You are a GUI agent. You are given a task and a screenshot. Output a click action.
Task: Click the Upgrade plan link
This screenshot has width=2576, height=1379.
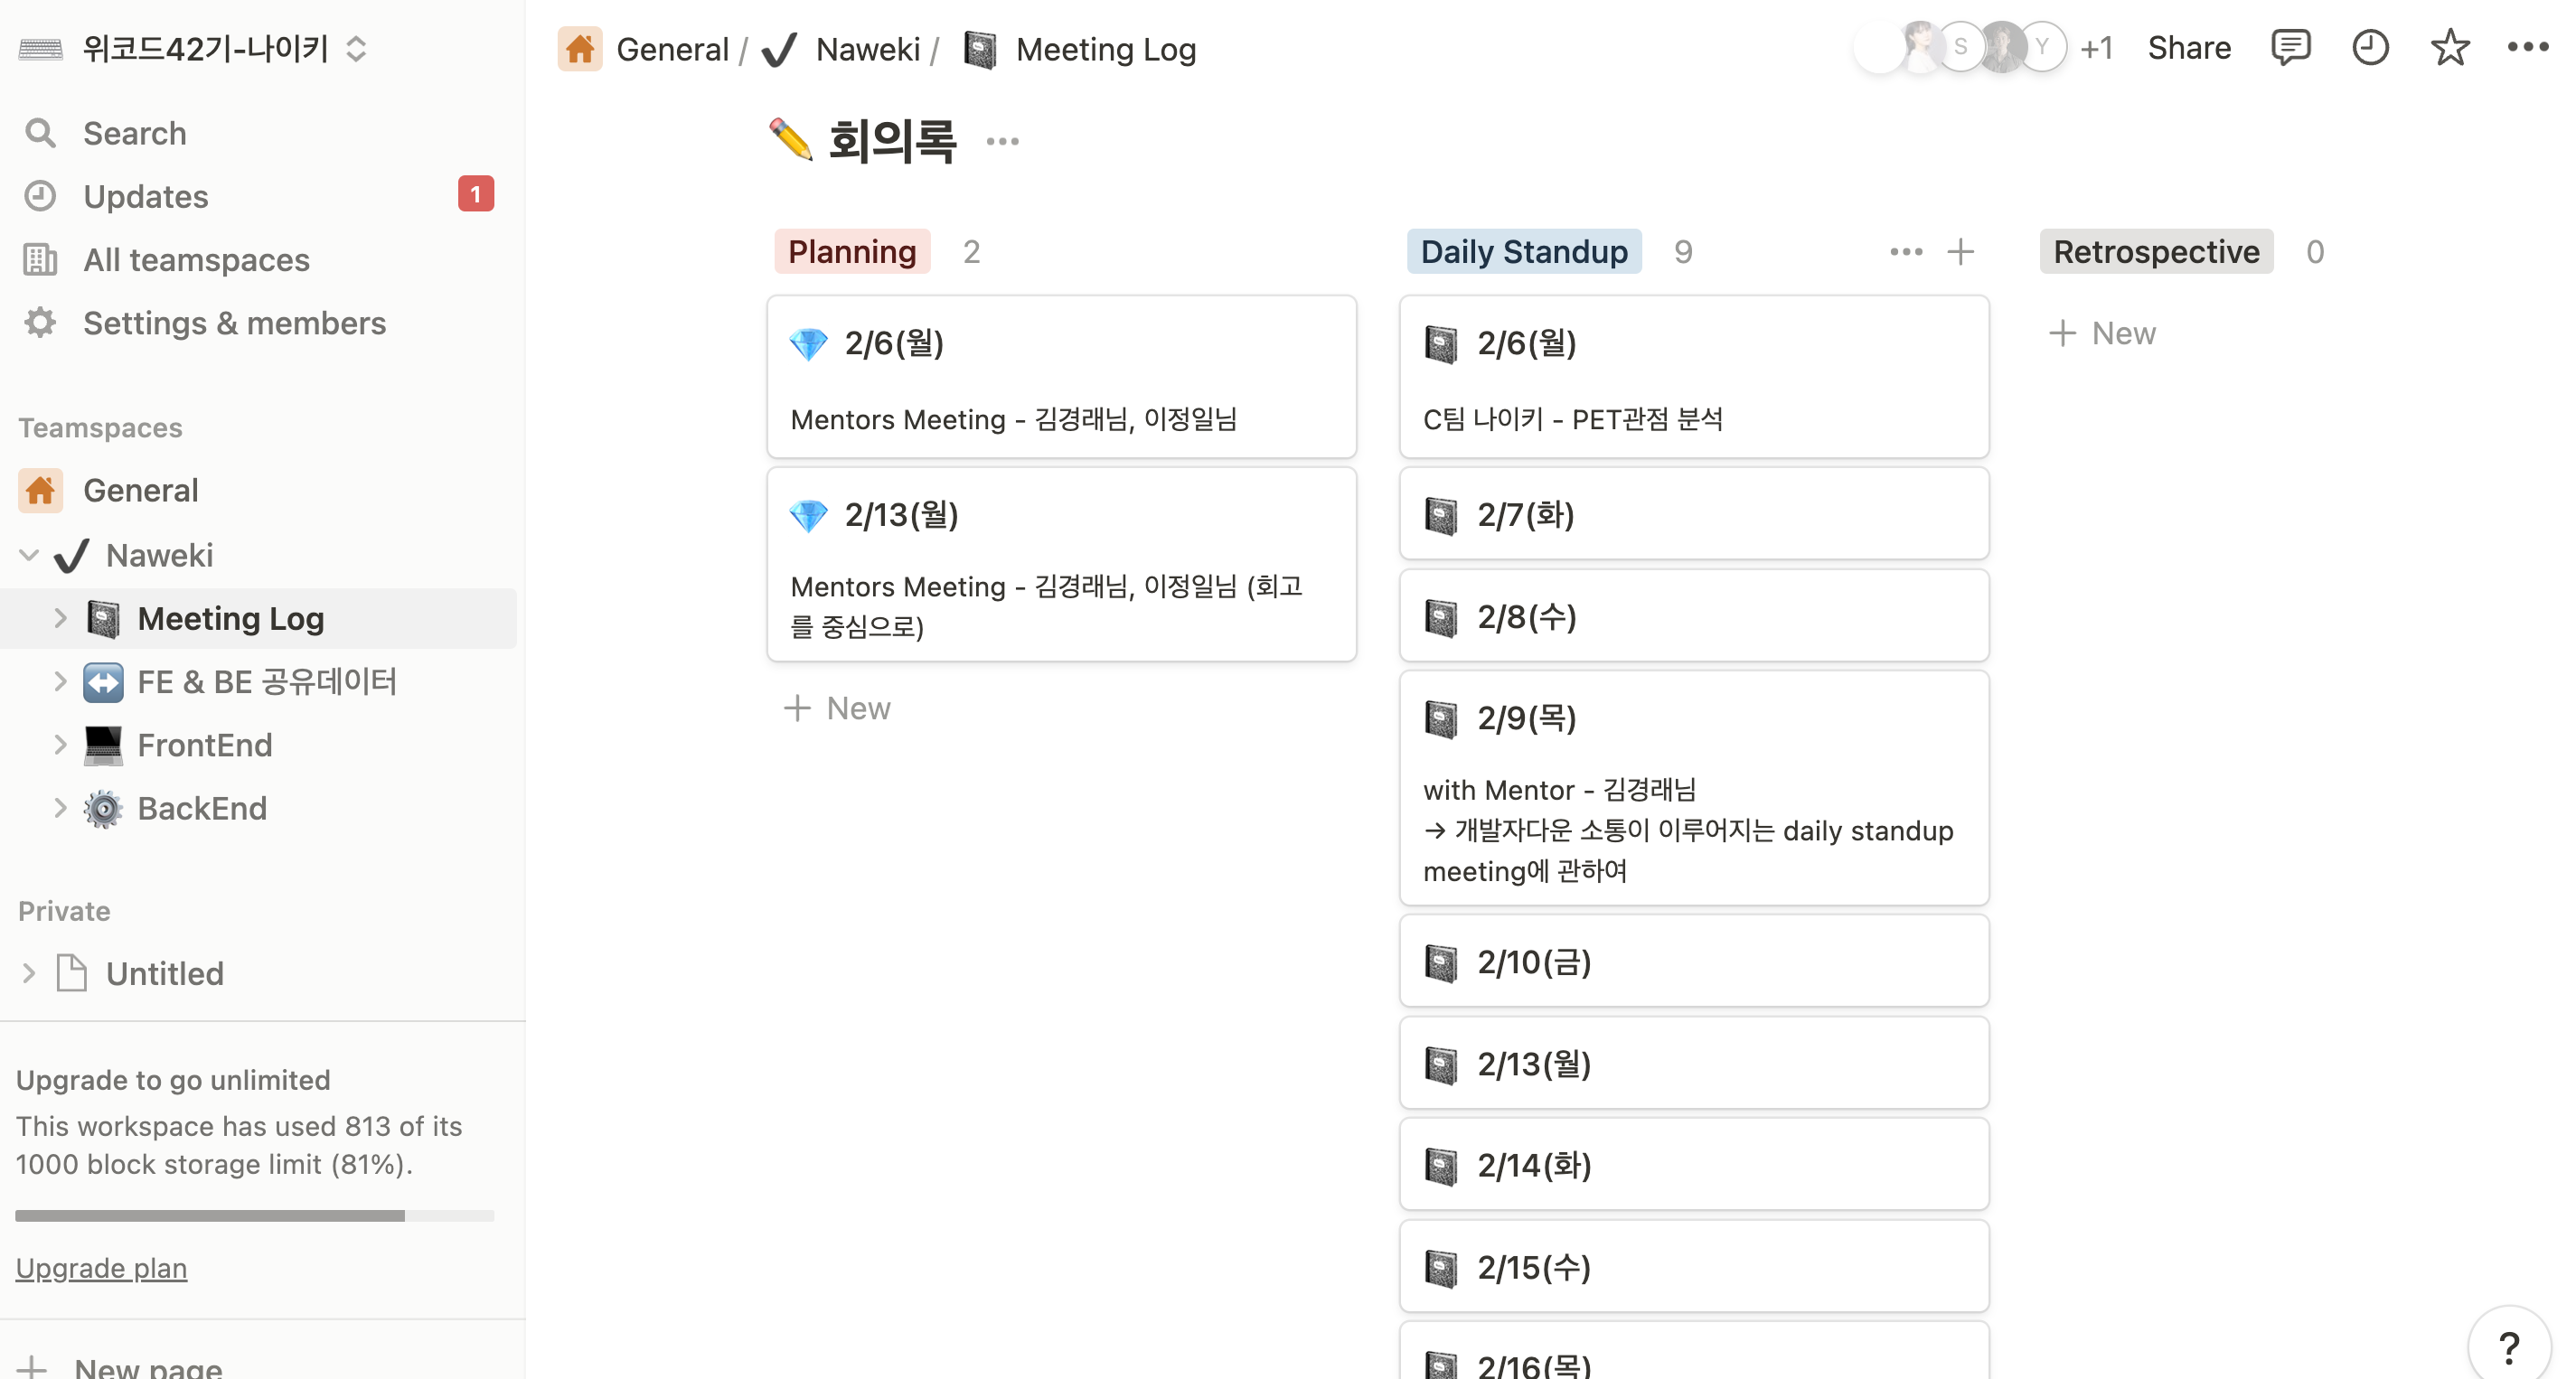coord(101,1268)
